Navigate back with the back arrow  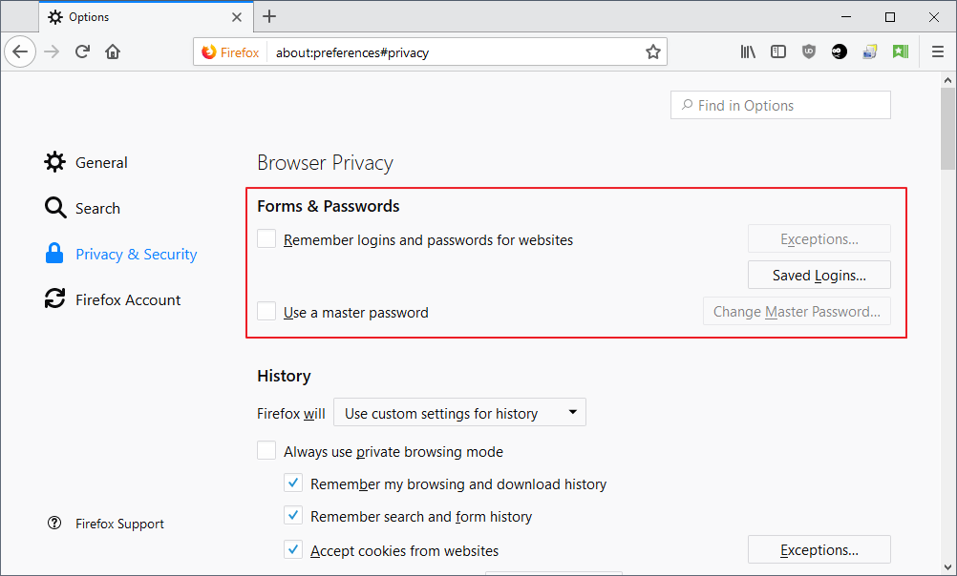[20, 51]
